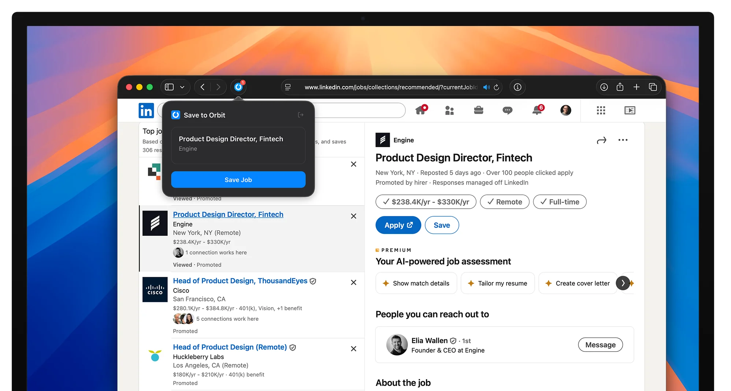Toggle the Safari sidebar
The image size is (731, 391).
coord(169,87)
